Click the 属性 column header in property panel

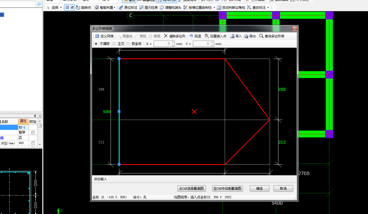(x=23, y=121)
